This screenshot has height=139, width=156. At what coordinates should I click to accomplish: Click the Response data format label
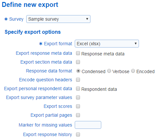coord(49,71)
